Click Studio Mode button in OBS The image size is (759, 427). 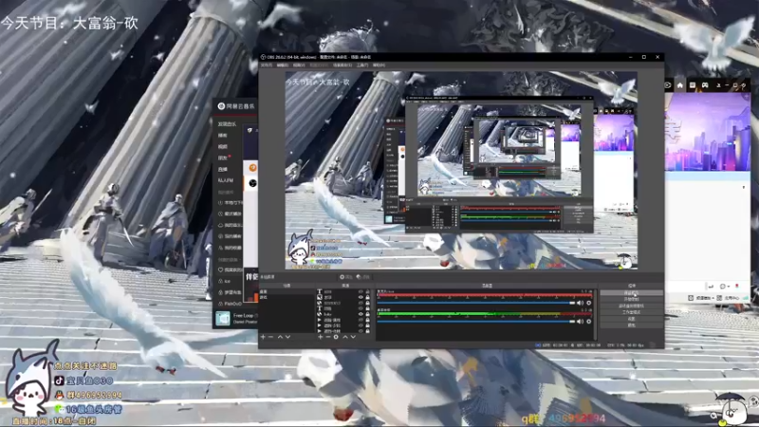click(x=631, y=312)
